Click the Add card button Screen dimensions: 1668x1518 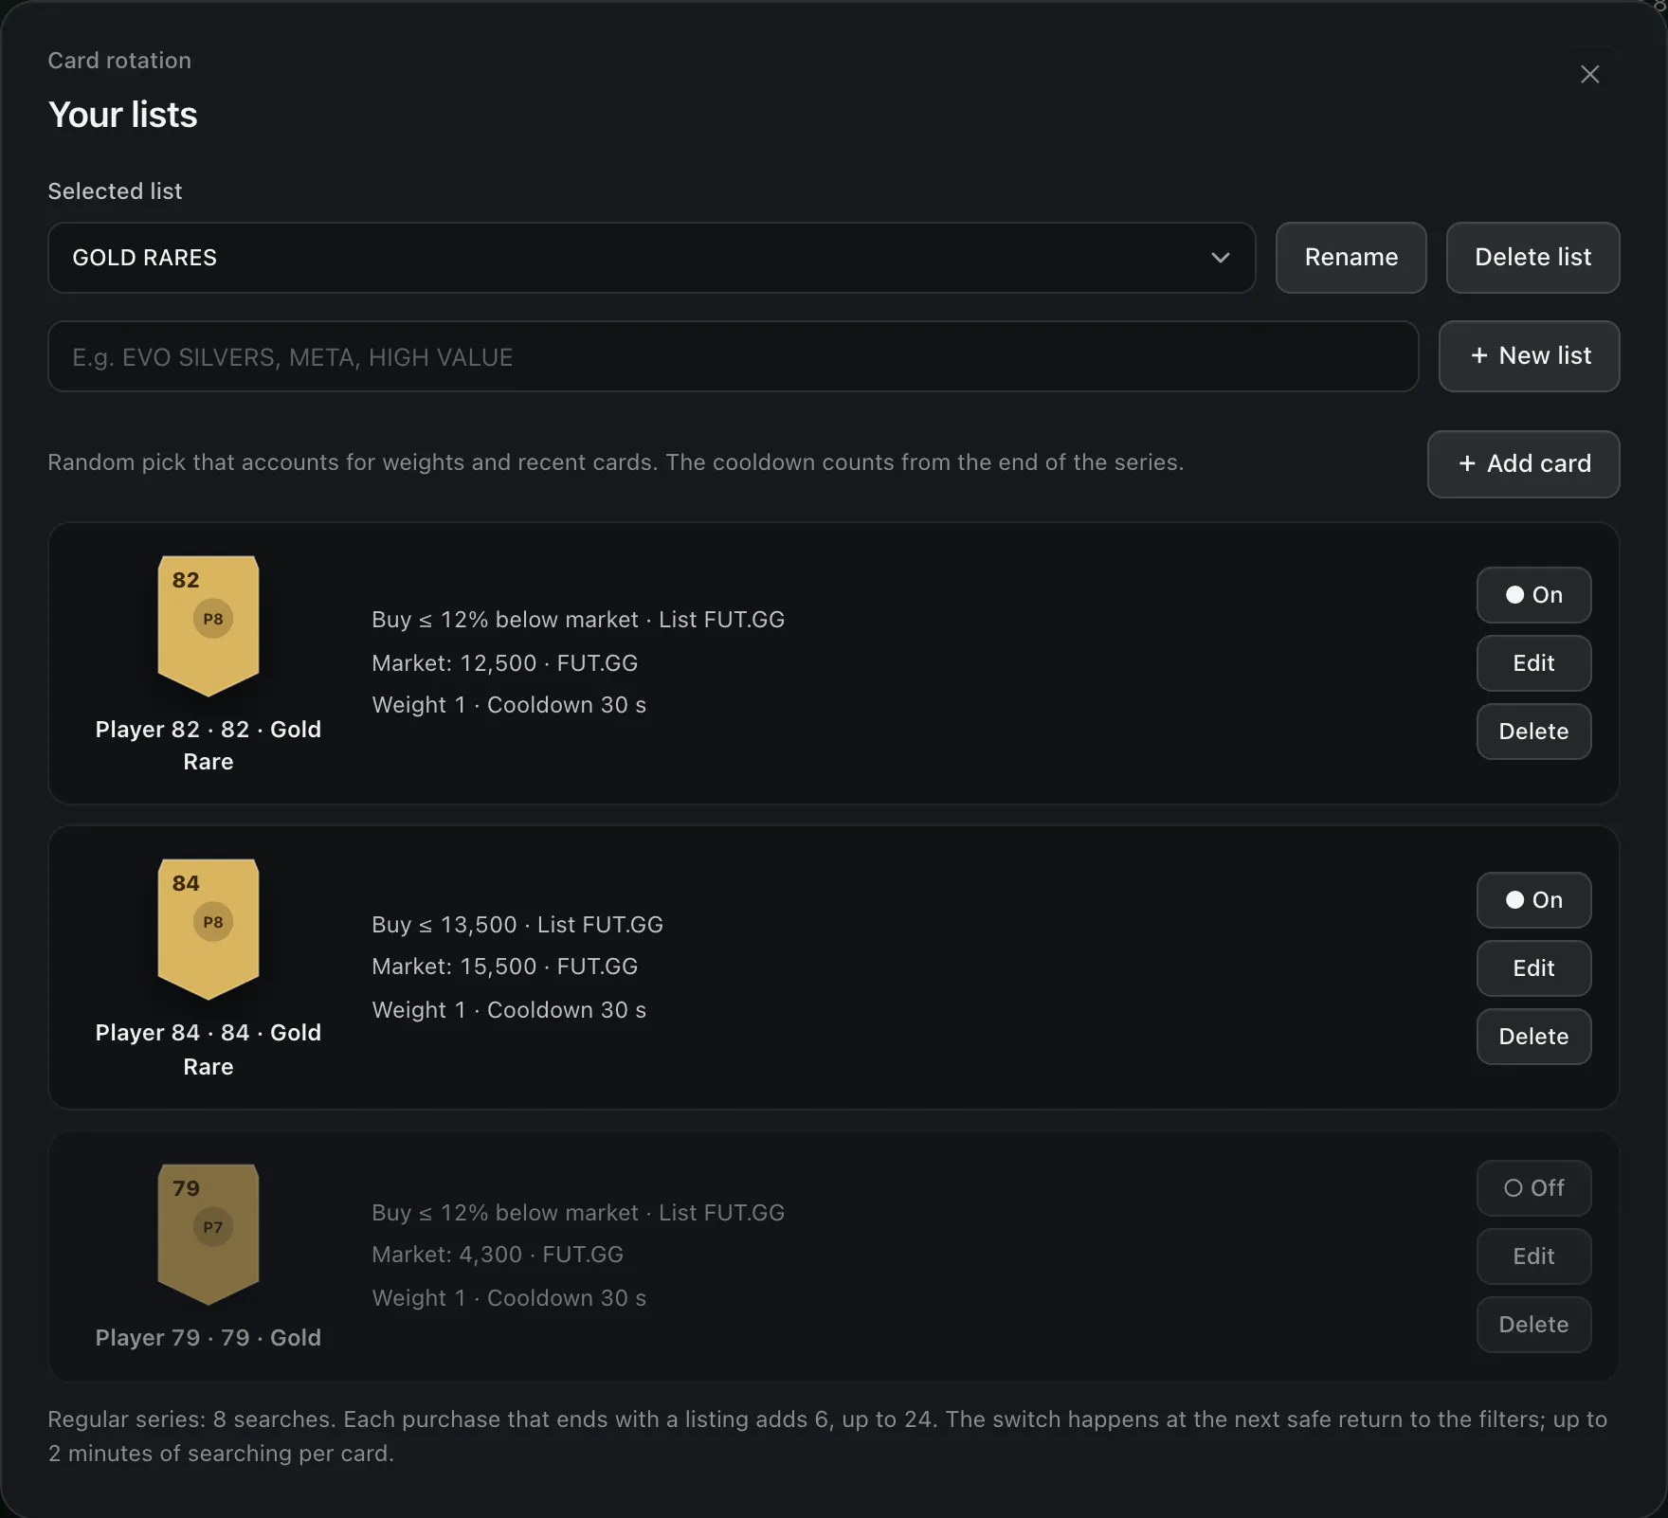(x=1523, y=464)
